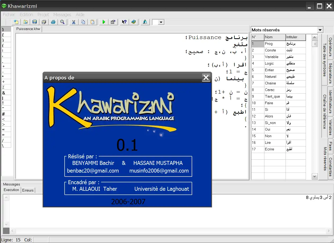
Task: Click the Print toolbar icon
Action: click(53, 22)
